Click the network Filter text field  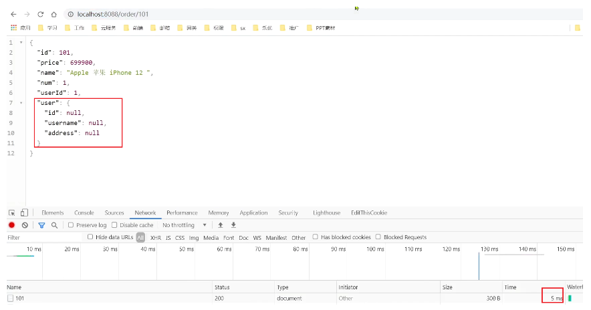click(45, 238)
